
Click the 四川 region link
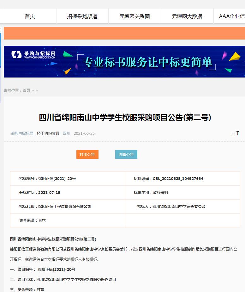(x=67, y=134)
